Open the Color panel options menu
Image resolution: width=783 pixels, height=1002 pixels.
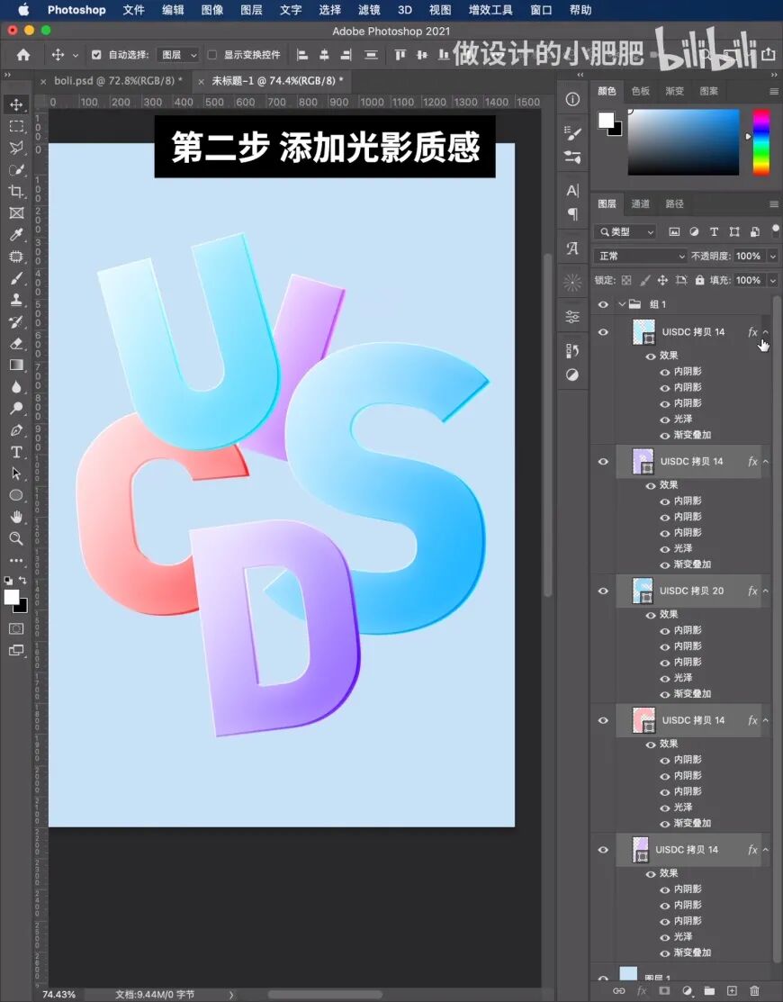pyautogui.click(x=774, y=92)
